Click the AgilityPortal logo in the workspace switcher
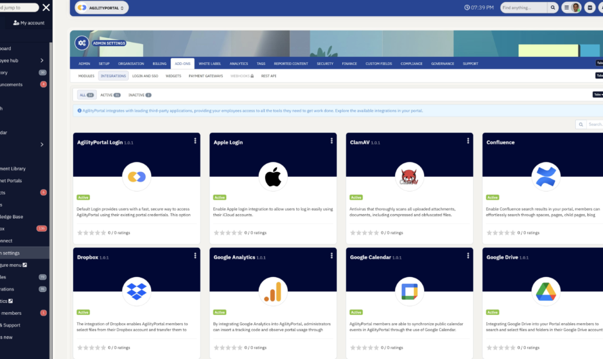Viewport: 603px width, 359px height. click(82, 7)
